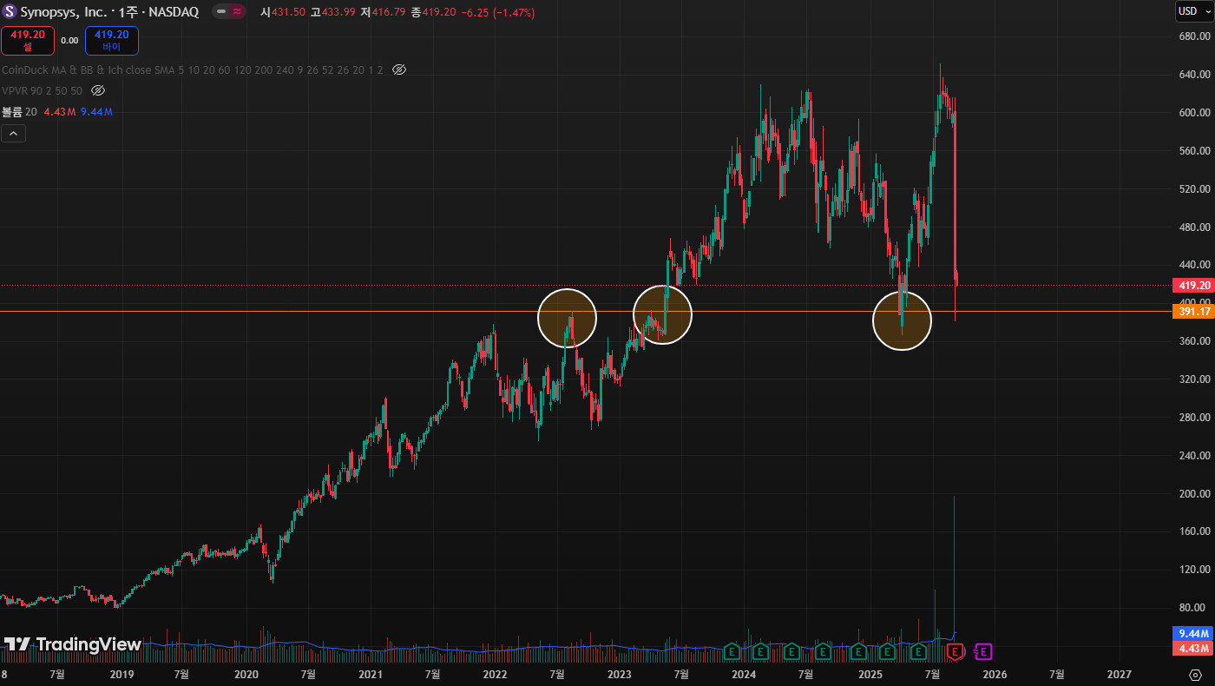Click the 2027 label on the time axis
The height and width of the screenshot is (686, 1215).
[1120, 674]
